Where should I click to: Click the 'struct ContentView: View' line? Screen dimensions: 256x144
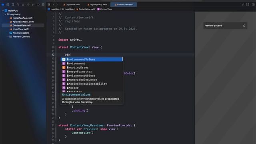click(80, 47)
